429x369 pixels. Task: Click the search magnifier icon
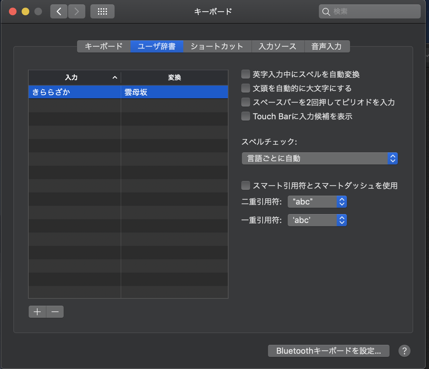(326, 12)
